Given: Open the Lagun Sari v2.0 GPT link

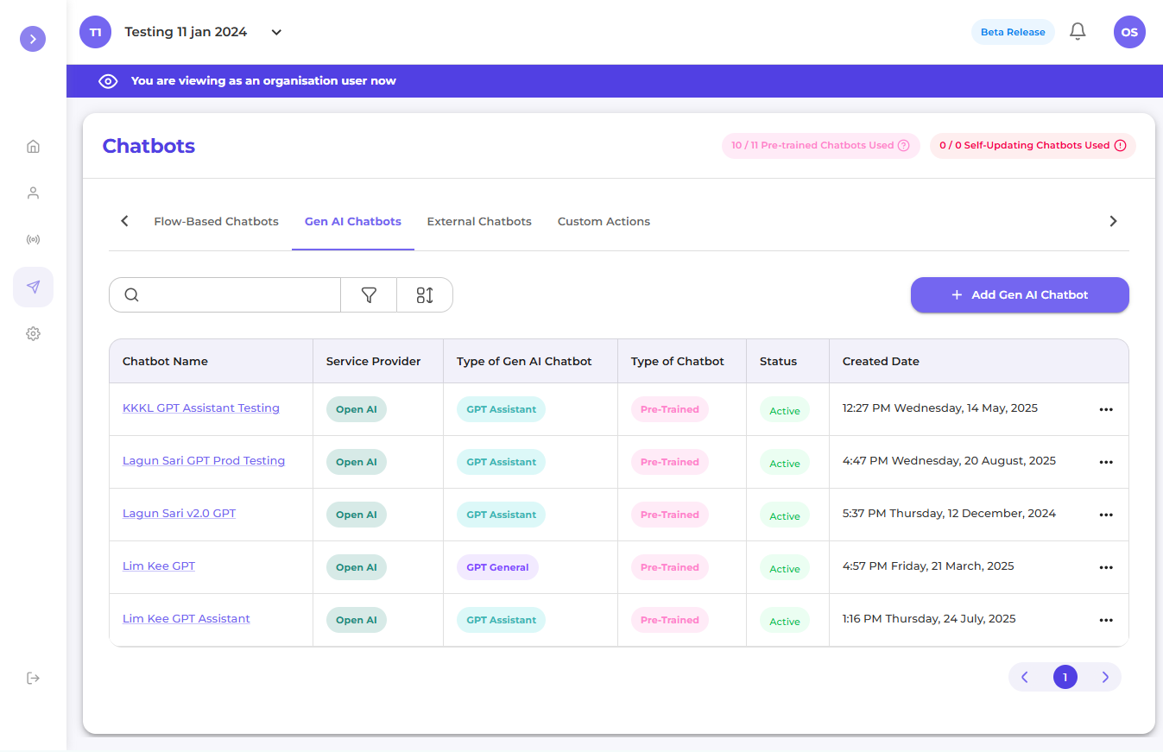Looking at the screenshot, I should point(179,513).
